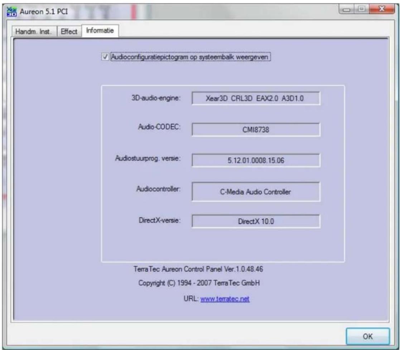Open the Effect tab

tap(69, 31)
